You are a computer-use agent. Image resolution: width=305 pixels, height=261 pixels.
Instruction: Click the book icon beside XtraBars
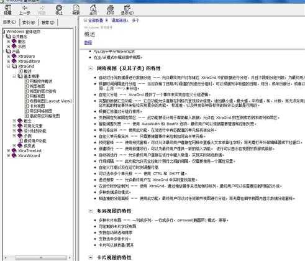14,56
